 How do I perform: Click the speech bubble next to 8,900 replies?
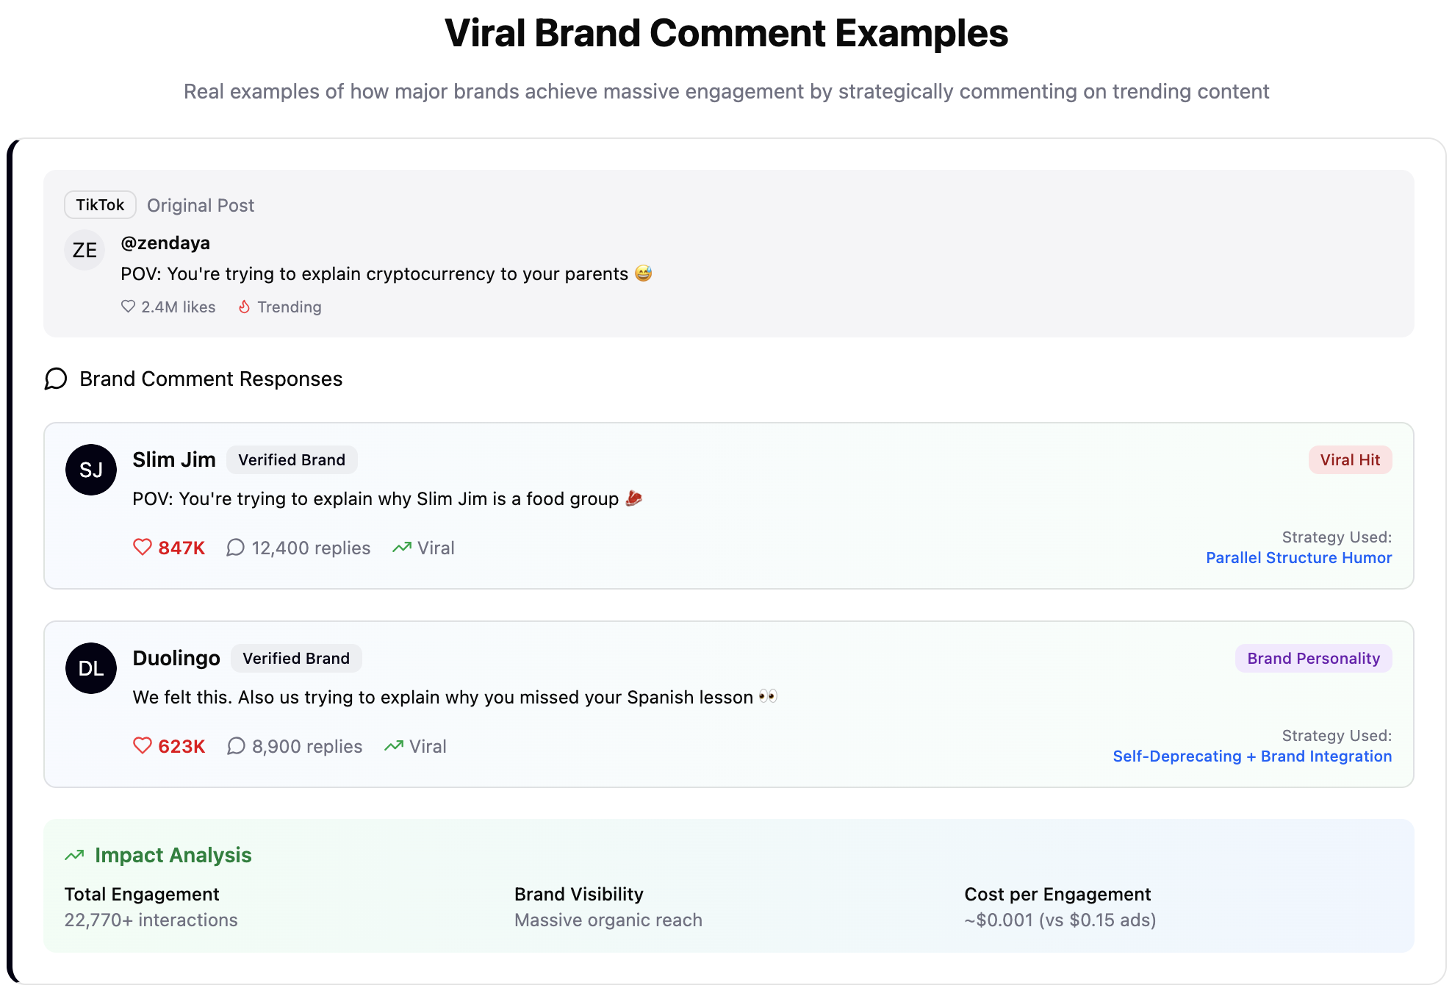236,746
